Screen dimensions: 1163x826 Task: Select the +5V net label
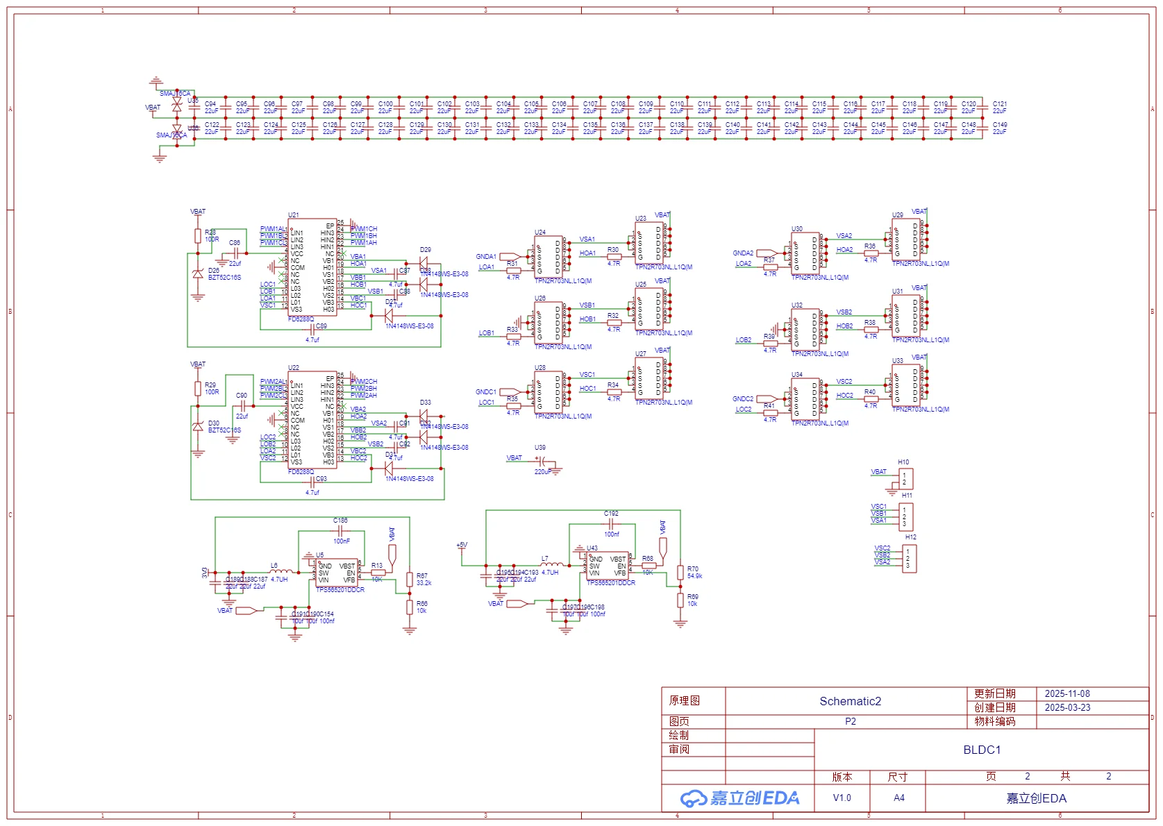pyautogui.click(x=462, y=546)
